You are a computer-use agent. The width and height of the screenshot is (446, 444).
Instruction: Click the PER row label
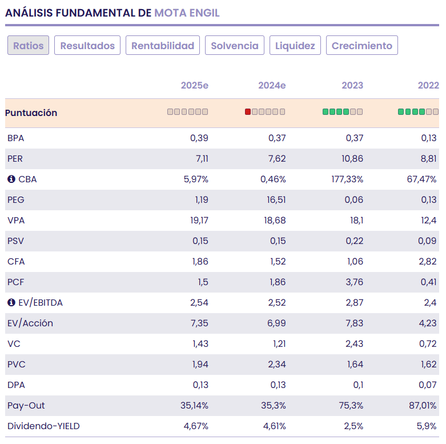(15, 159)
